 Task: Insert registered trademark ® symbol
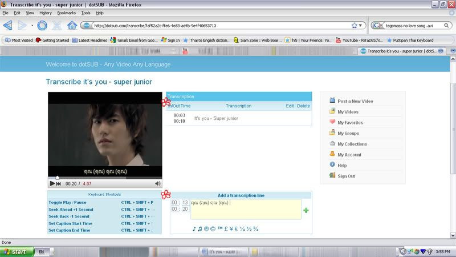click(x=206, y=229)
